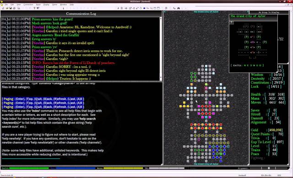Click the blue square toolbar icon
293x178 pixels.
(x=144, y=8)
